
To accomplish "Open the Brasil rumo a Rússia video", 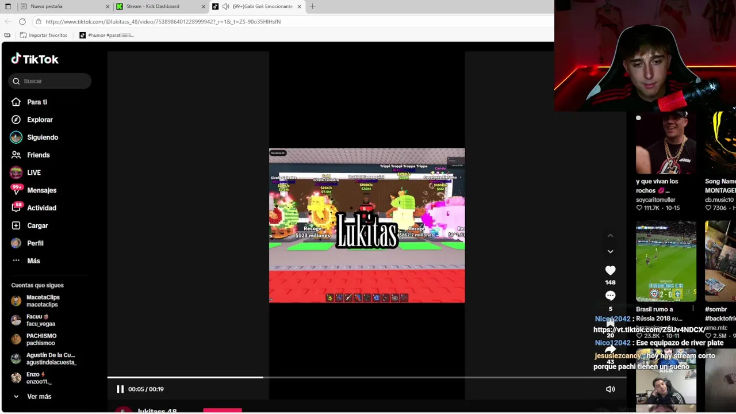I will point(666,262).
